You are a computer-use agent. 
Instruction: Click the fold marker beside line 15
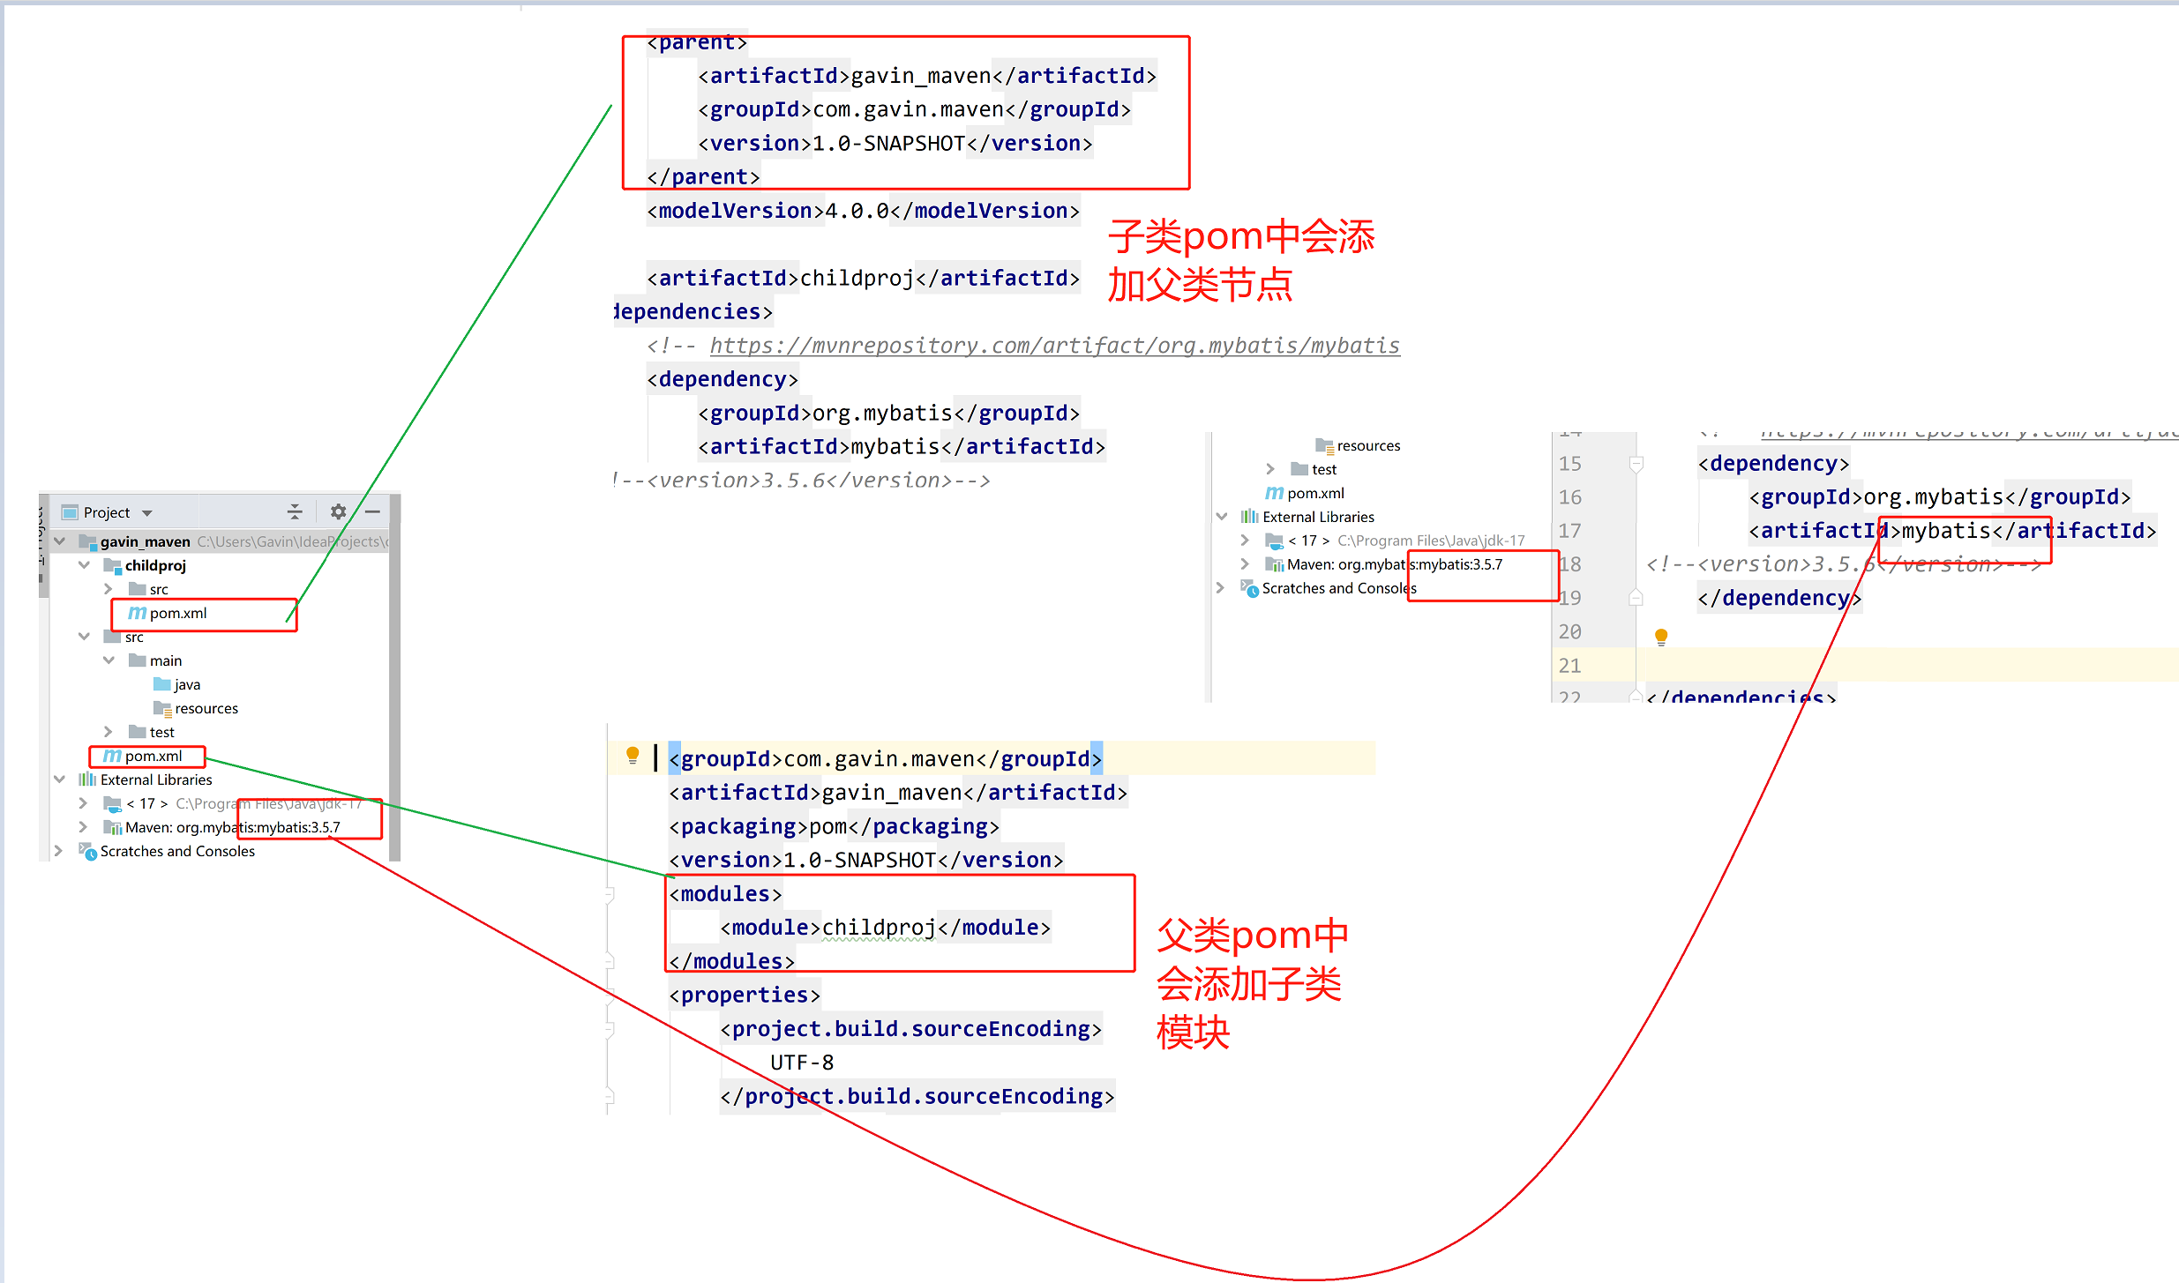pos(1636,464)
